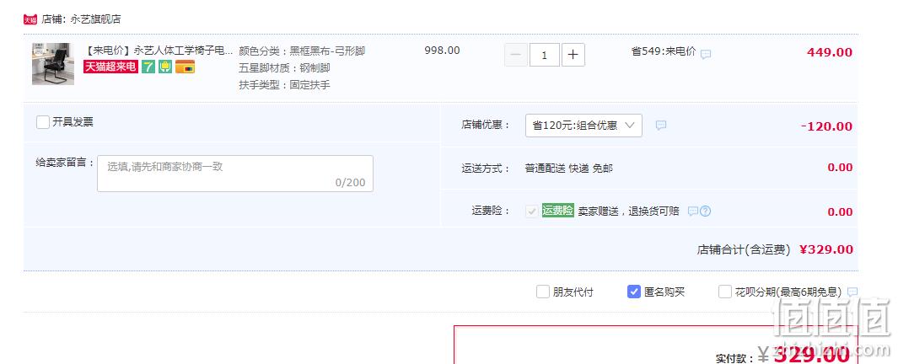Open the 永艺人体工学椅子 product title link

tap(159, 51)
